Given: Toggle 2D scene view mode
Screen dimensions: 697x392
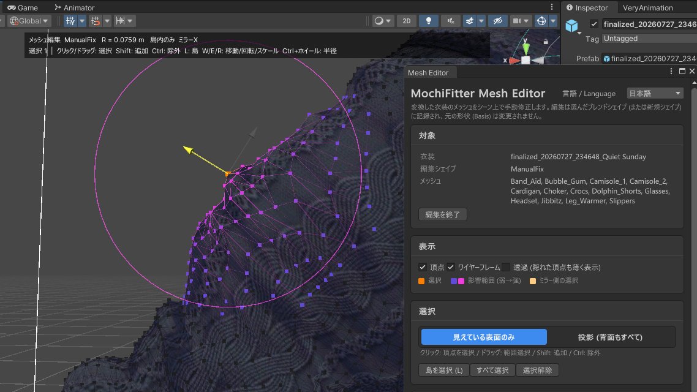Looking at the screenshot, I should pos(406,21).
